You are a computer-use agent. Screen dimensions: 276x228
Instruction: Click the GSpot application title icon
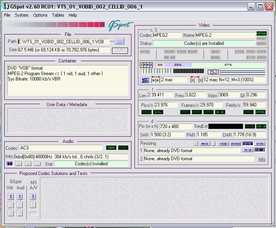click(6, 6)
